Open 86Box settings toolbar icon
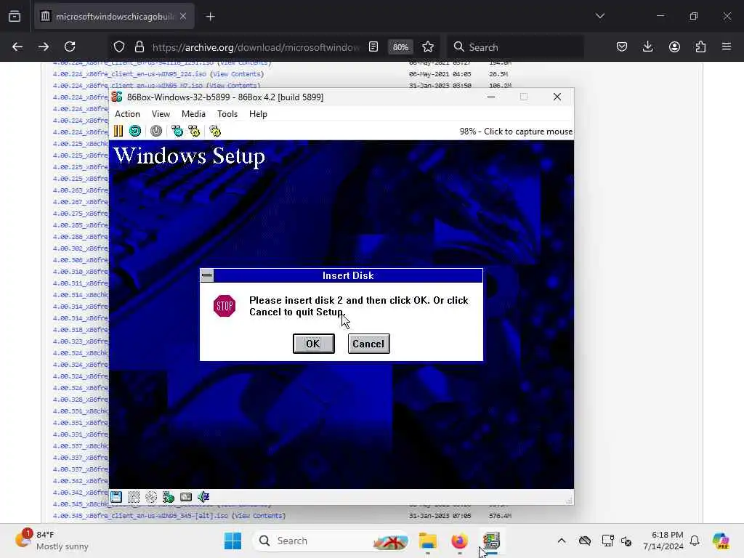The height and width of the screenshot is (558, 744). click(215, 131)
